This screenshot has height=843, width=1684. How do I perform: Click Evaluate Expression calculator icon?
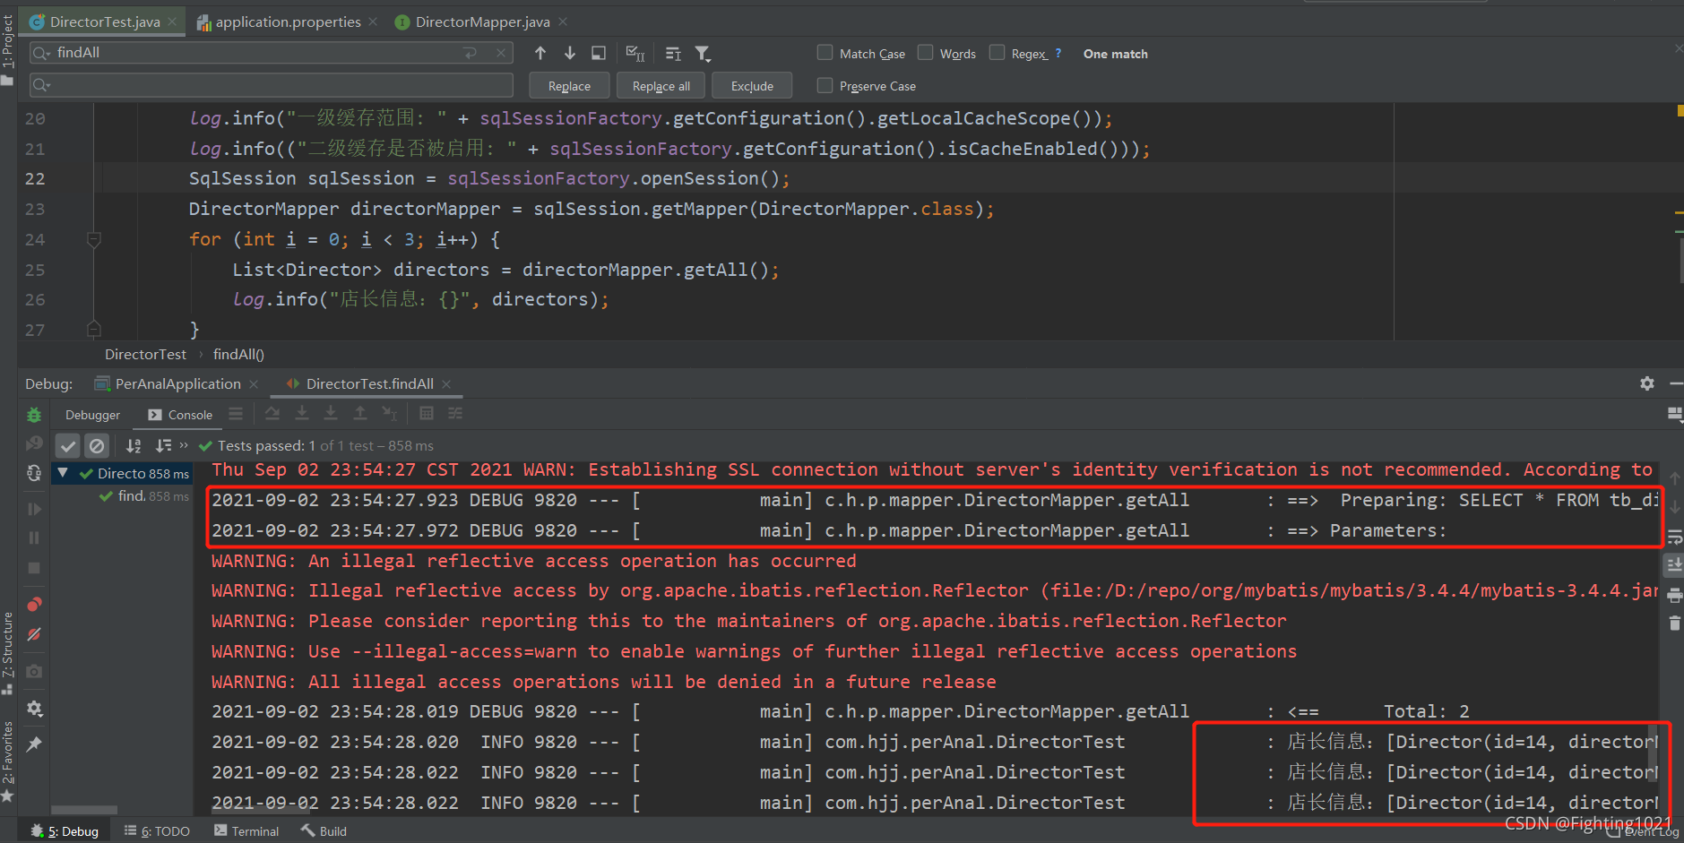427,413
